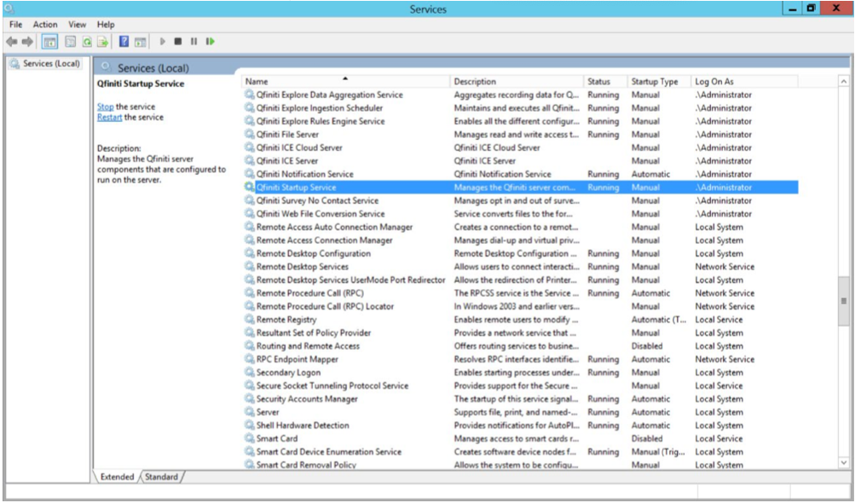
Task: Click the Export List toolbar icon
Action: pos(102,41)
